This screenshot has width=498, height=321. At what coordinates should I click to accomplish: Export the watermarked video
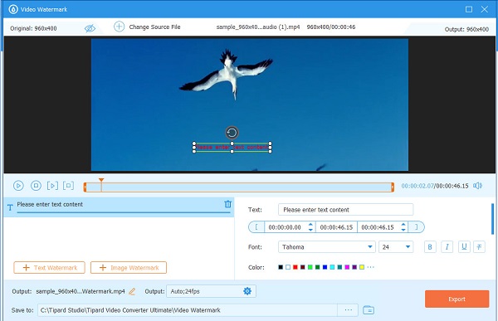(x=457, y=299)
